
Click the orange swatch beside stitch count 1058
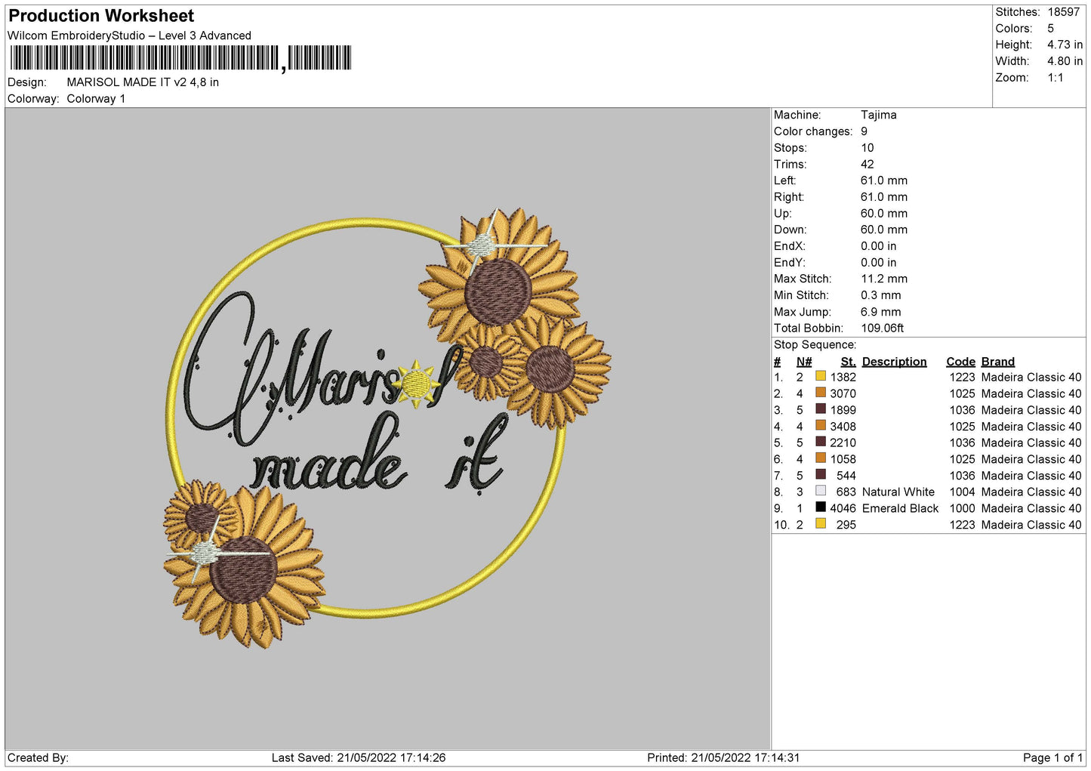(x=821, y=458)
